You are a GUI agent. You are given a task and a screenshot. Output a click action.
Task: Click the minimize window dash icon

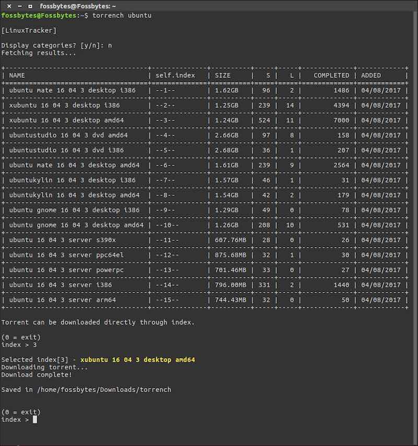[x=20, y=6]
